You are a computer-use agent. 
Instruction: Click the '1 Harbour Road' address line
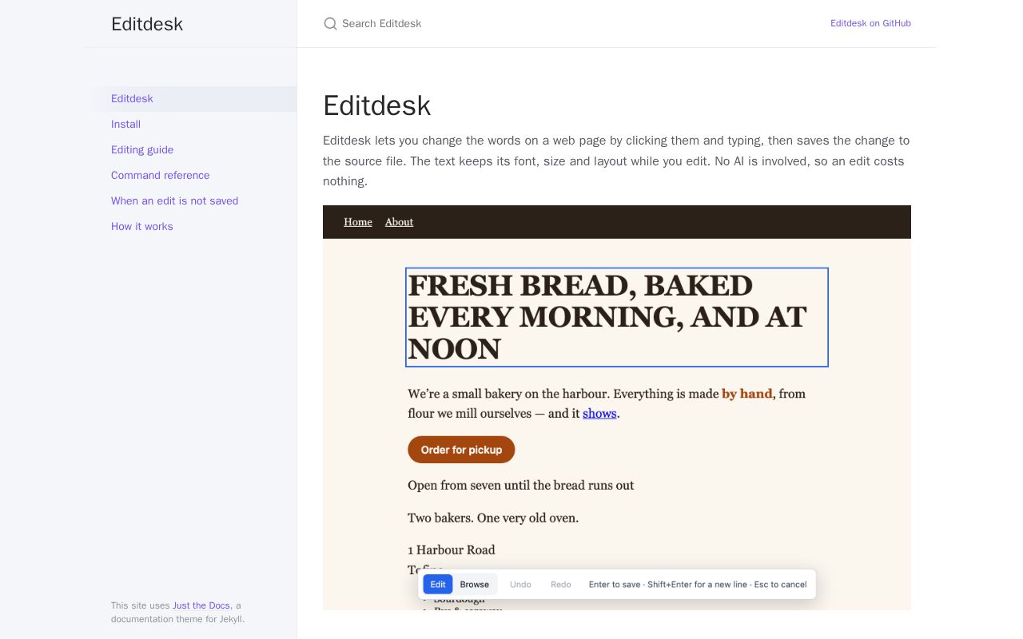(452, 550)
